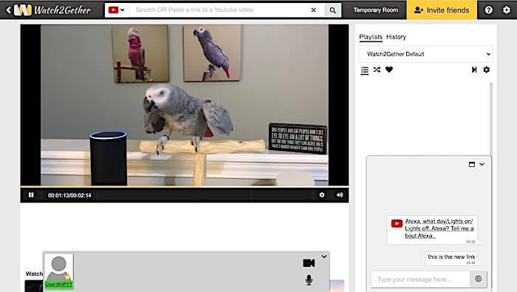Pause the video with the pause button
The image size is (517, 292).
(x=31, y=195)
